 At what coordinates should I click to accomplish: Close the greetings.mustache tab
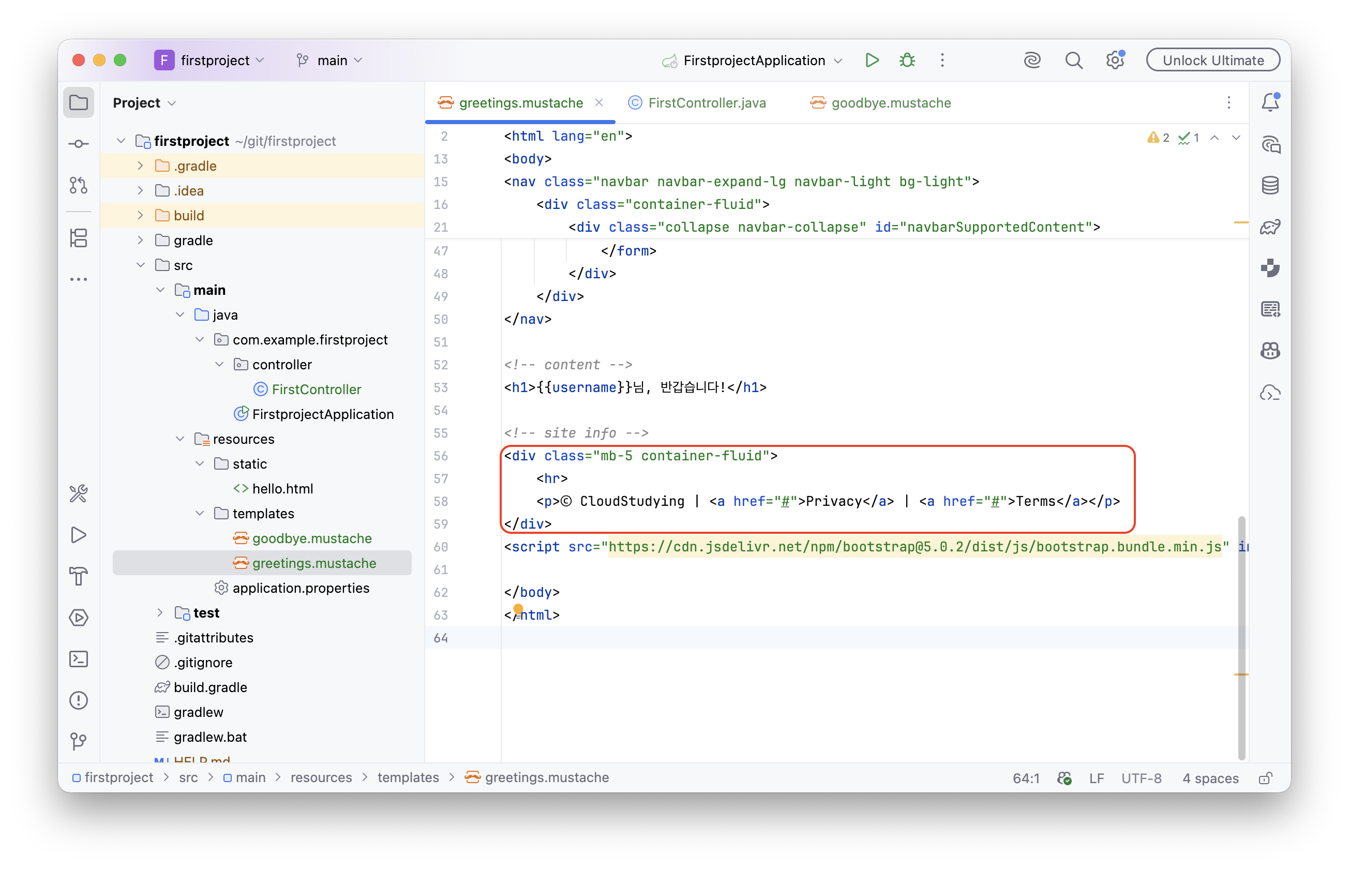(x=599, y=103)
